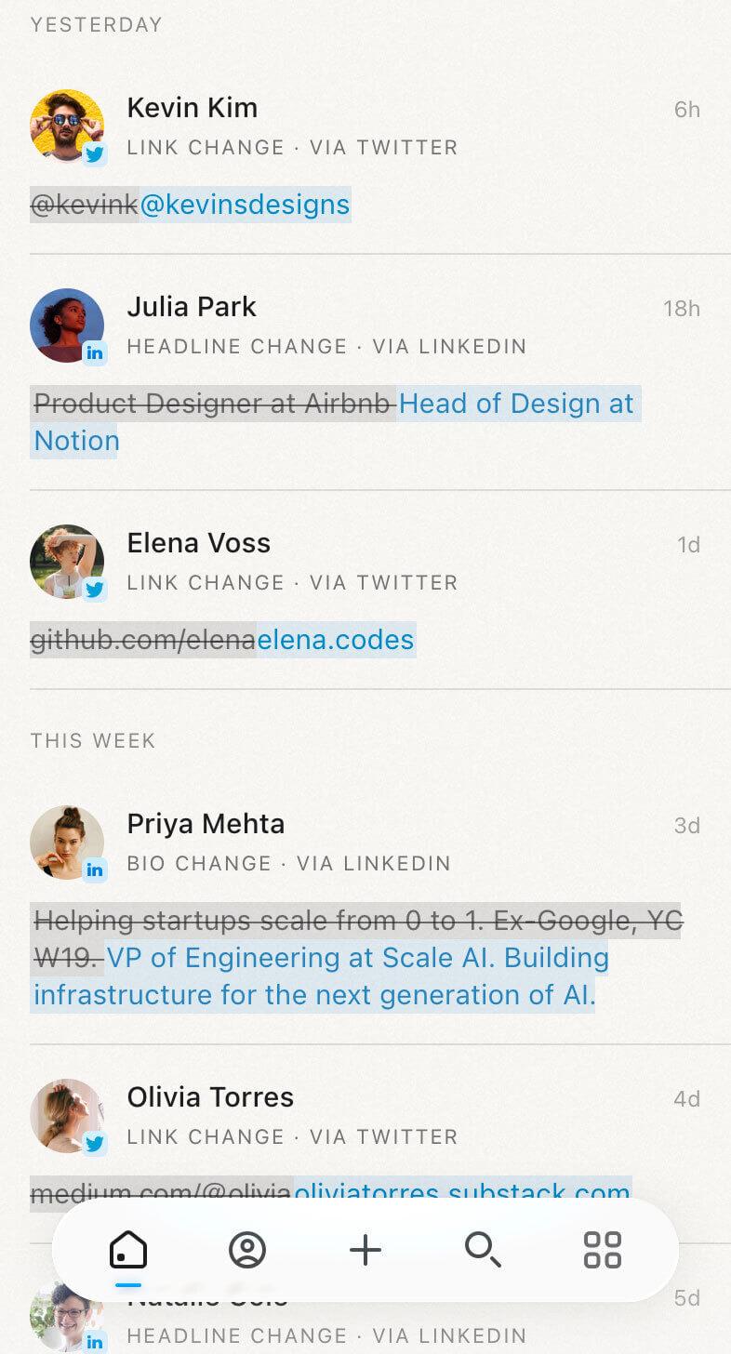Select the Twitter badge on Elena Voss's avatar
731x1354 pixels.
point(96,590)
